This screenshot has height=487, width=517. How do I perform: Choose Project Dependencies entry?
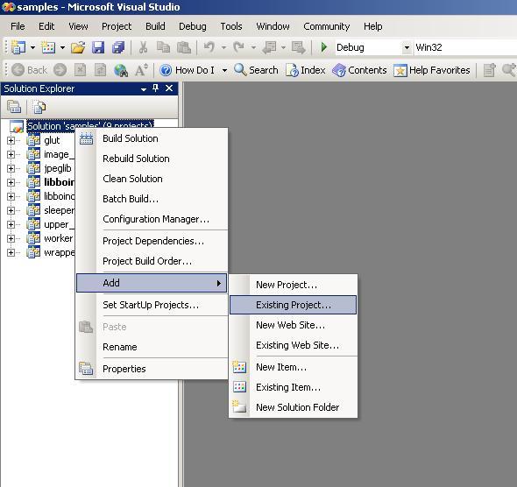[x=152, y=241]
